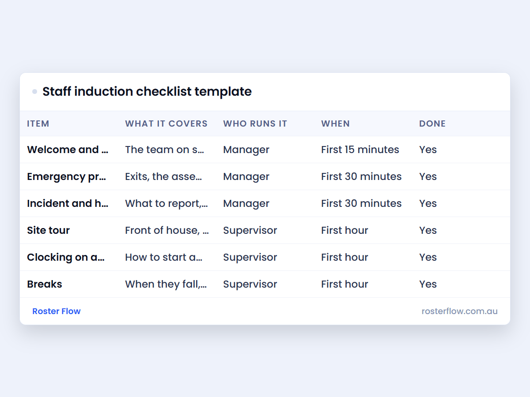The width and height of the screenshot is (530, 397).
Task: Click 'First 30 minutes' in Emergency row
Action: tap(361, 176)
